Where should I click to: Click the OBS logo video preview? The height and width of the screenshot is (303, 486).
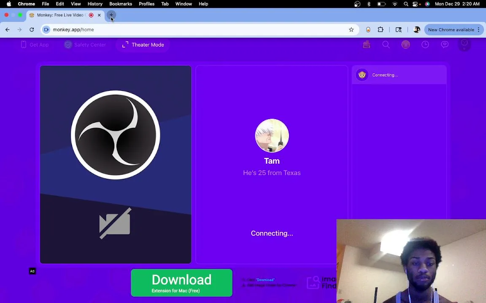pyautogui.click(x=115, y=135)
